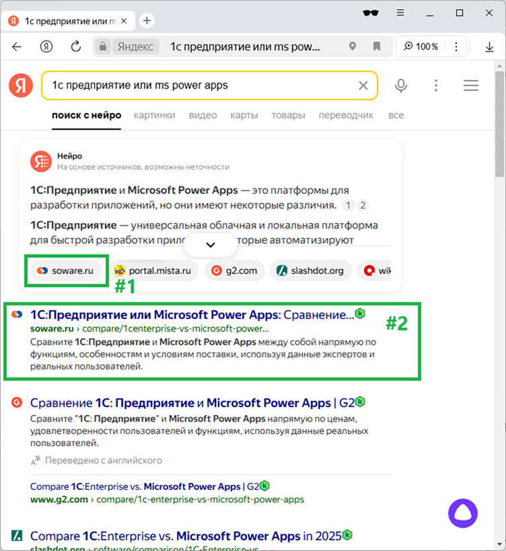Click the red Yandex Я logo
Image resolution: width=506 pixels, height=551 pixels.
(x=21, y=85)
